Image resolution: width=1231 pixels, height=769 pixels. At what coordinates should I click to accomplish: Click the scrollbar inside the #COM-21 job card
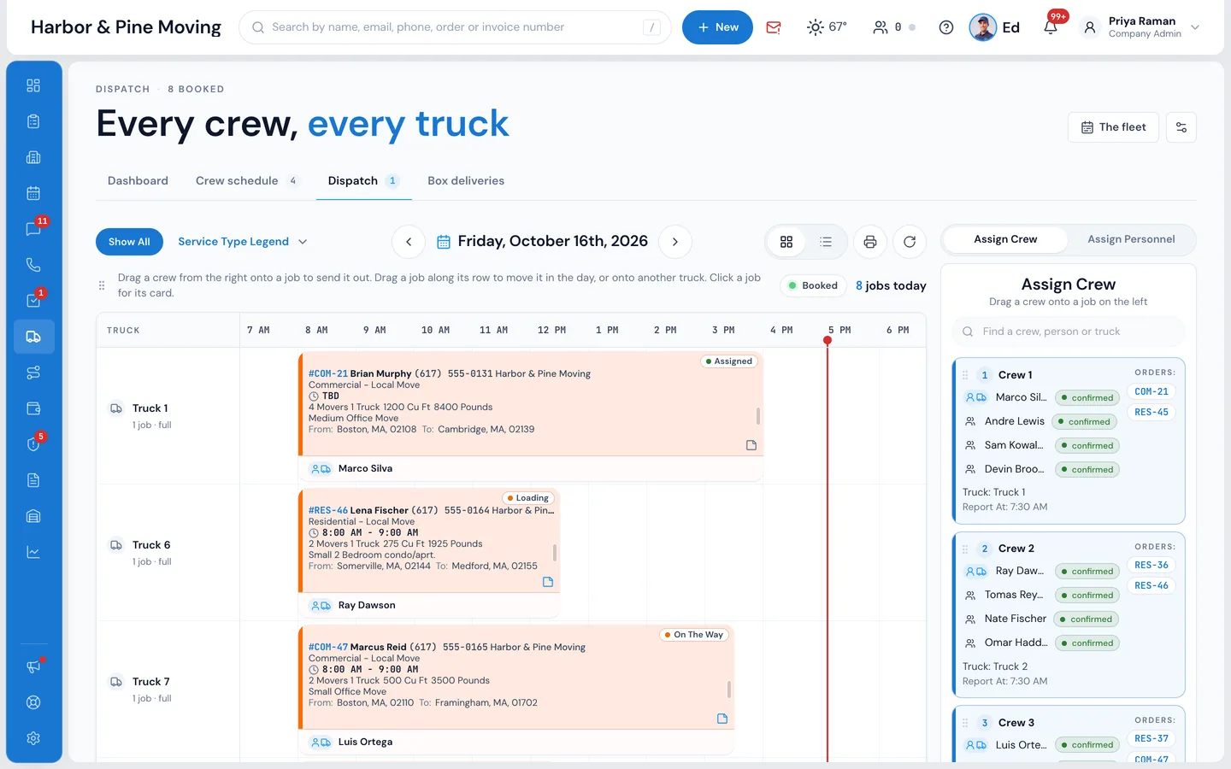coord(758,416)
